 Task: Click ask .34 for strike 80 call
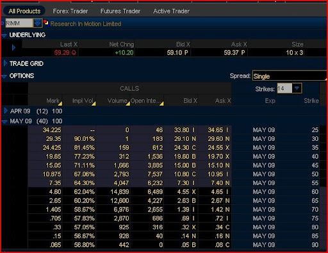(x=219, y=227)
